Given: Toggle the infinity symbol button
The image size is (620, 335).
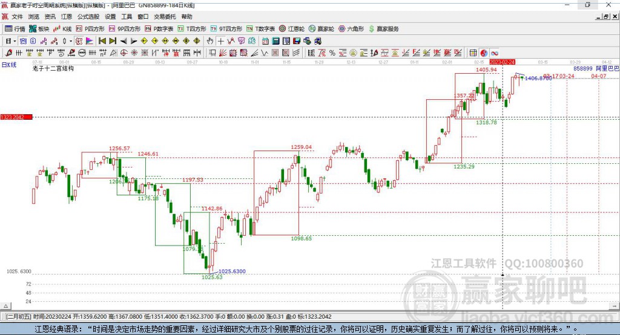Looking at the screenshot, I should 494,53.
